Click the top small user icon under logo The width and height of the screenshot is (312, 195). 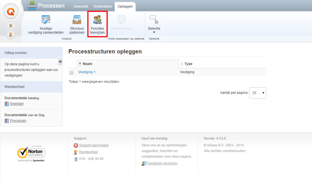coord(11,26)
